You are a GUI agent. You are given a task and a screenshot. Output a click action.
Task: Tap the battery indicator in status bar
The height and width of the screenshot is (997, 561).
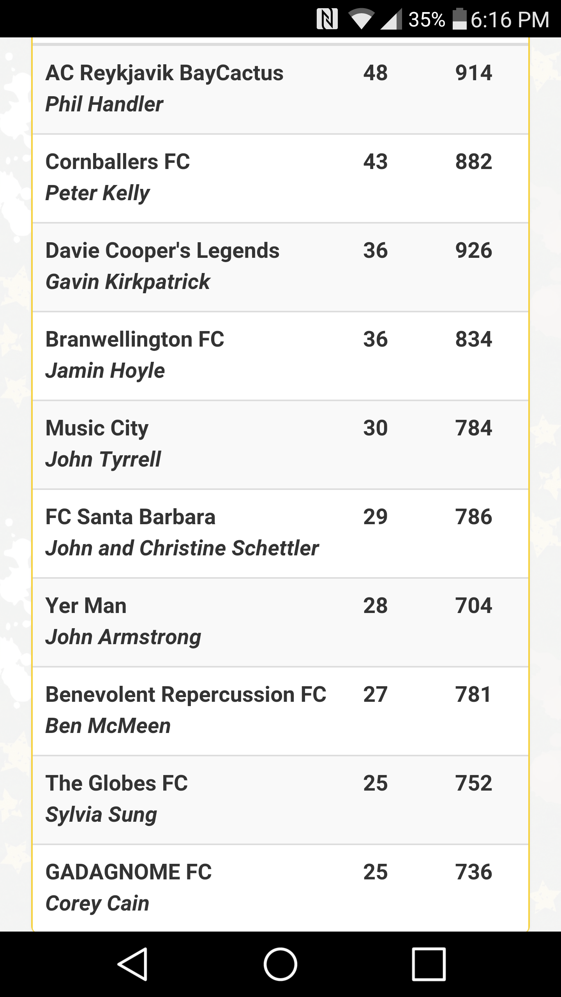point(460,19)
